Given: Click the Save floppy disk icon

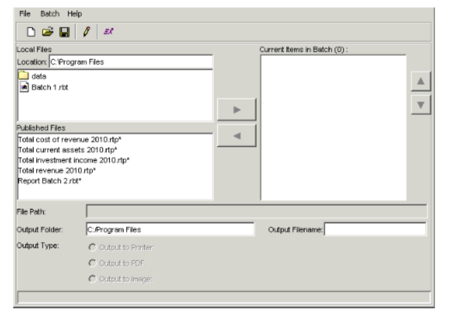Looking at the screenshot, I should (x=64, y=32).
